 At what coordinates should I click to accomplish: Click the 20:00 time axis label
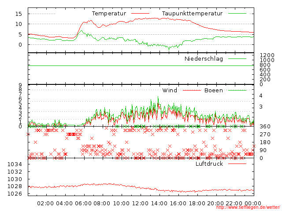tap(215, 204)
